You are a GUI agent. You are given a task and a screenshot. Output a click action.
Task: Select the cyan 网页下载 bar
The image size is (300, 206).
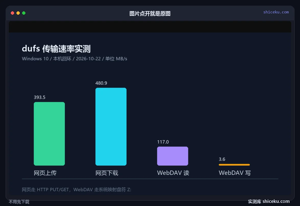tap(111, 127)
